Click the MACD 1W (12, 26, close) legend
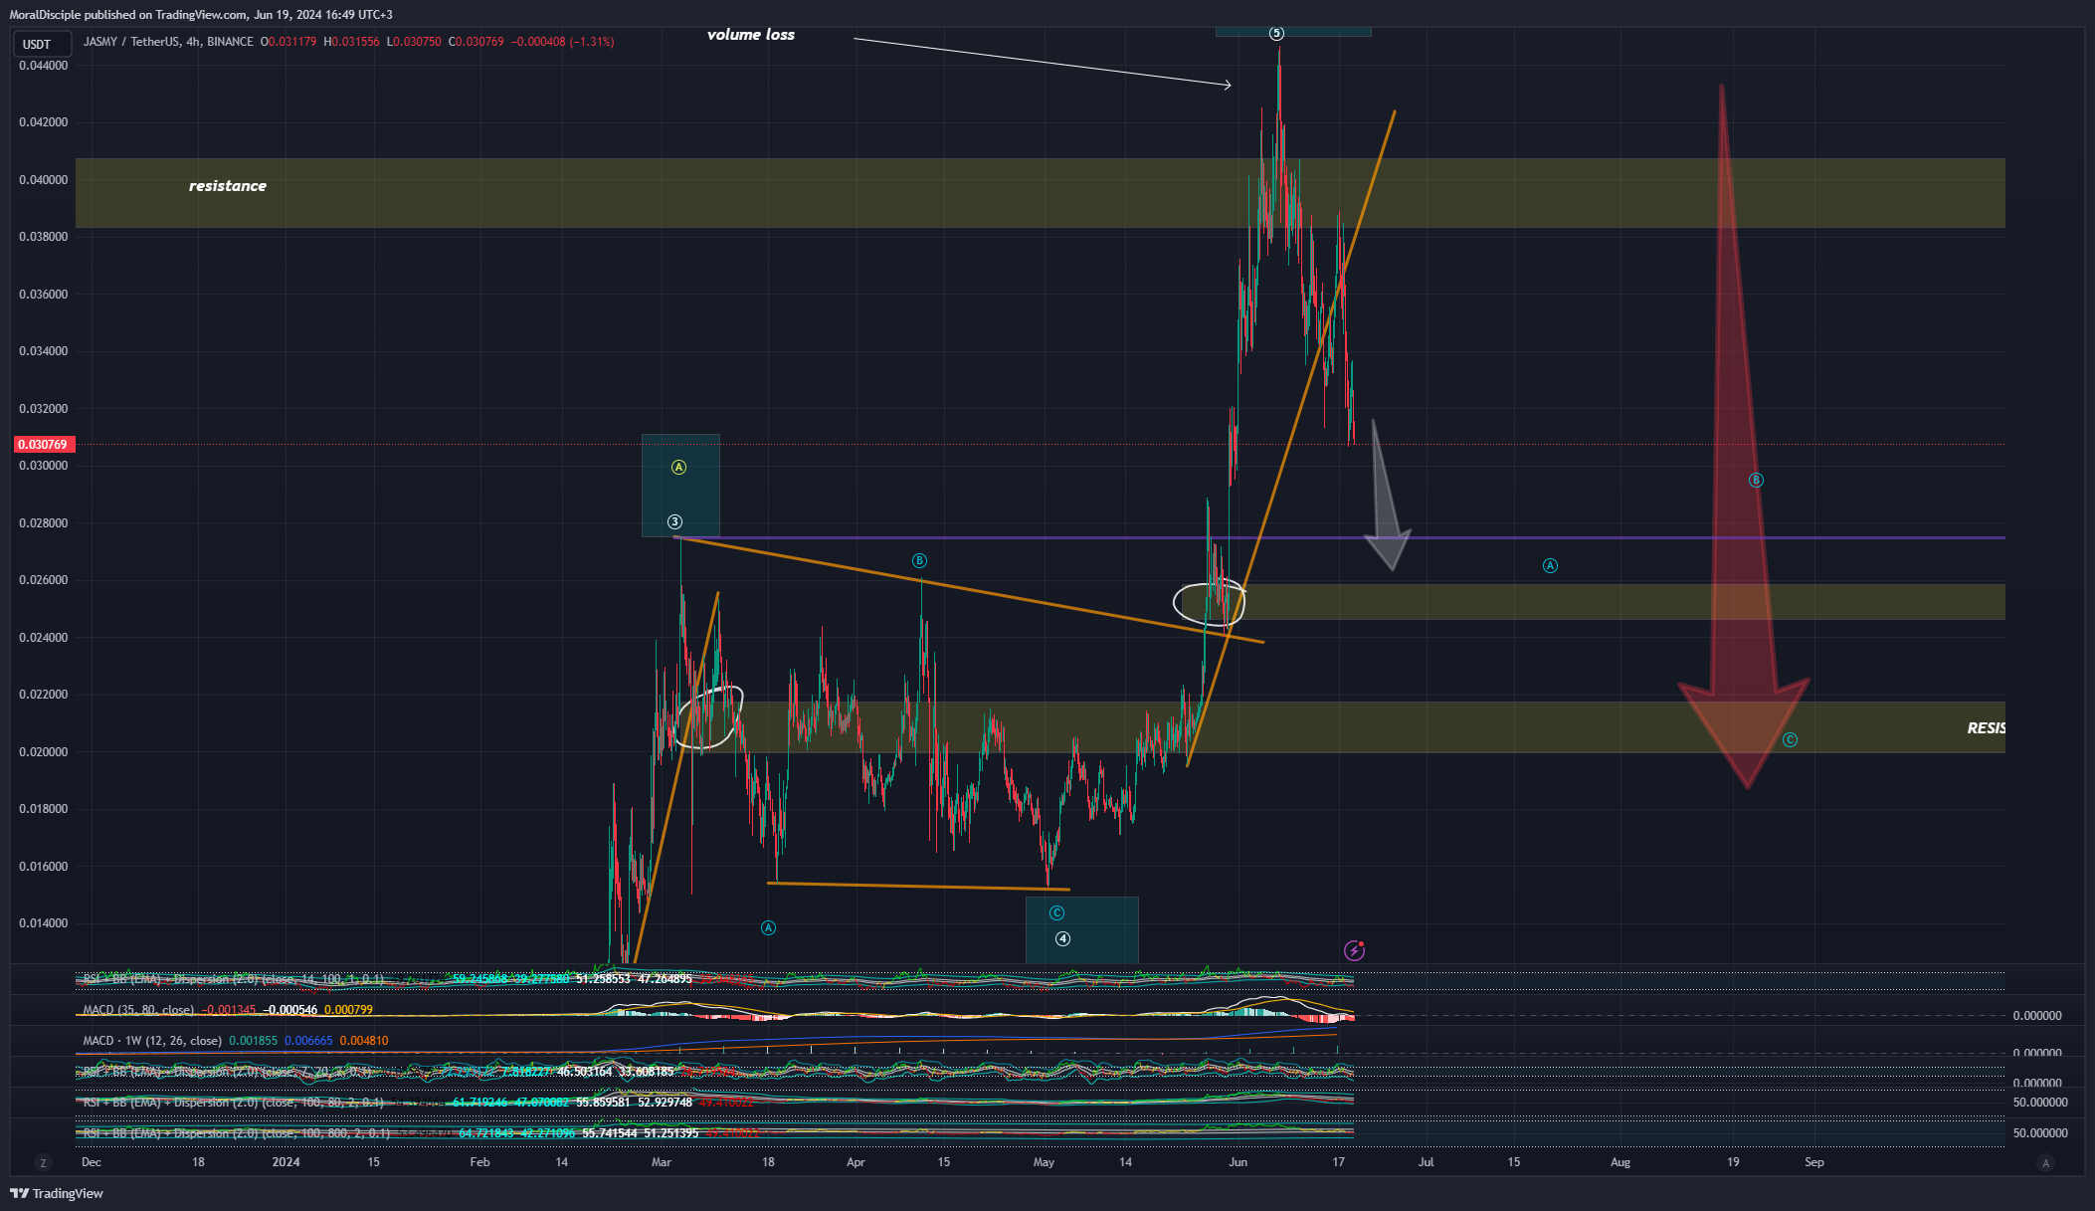 152,1041
